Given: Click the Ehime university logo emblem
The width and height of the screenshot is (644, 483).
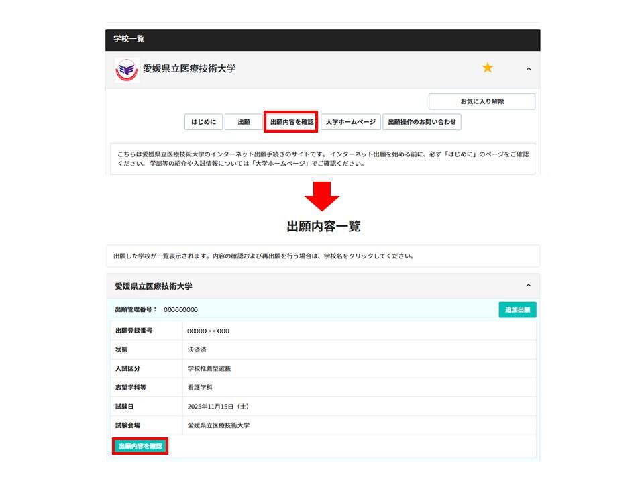Looking at the screenshot, I should [x=126, y=69].
